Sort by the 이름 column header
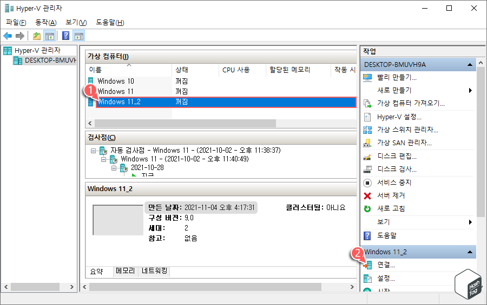The width and height of the screenshot is (487, 305). 129,70
